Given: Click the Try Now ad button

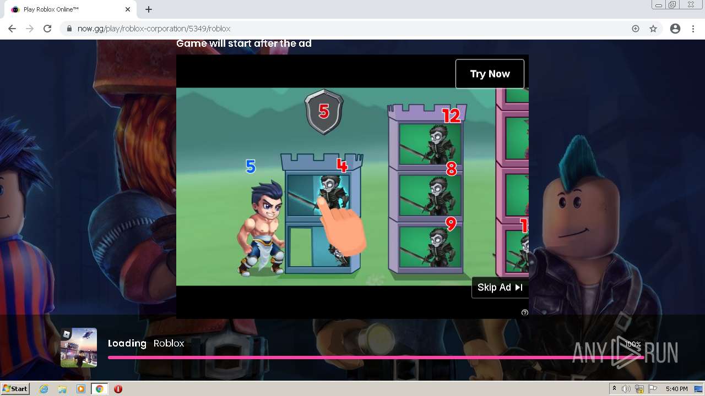Looking at the screenshot, I should (490, 74).
